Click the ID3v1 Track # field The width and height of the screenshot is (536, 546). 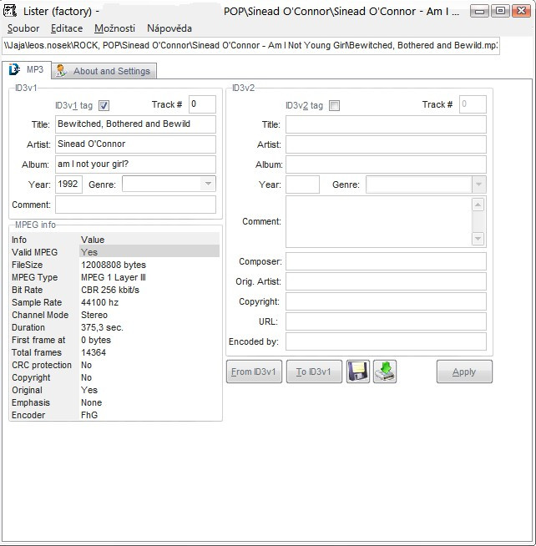(x=202, y=104)
